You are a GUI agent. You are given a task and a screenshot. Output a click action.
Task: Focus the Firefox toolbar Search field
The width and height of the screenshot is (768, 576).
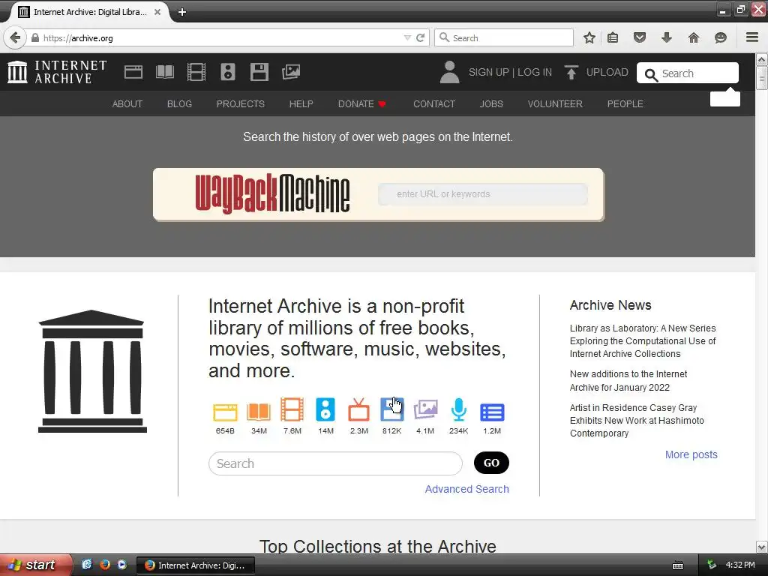(x=504, y=37)
